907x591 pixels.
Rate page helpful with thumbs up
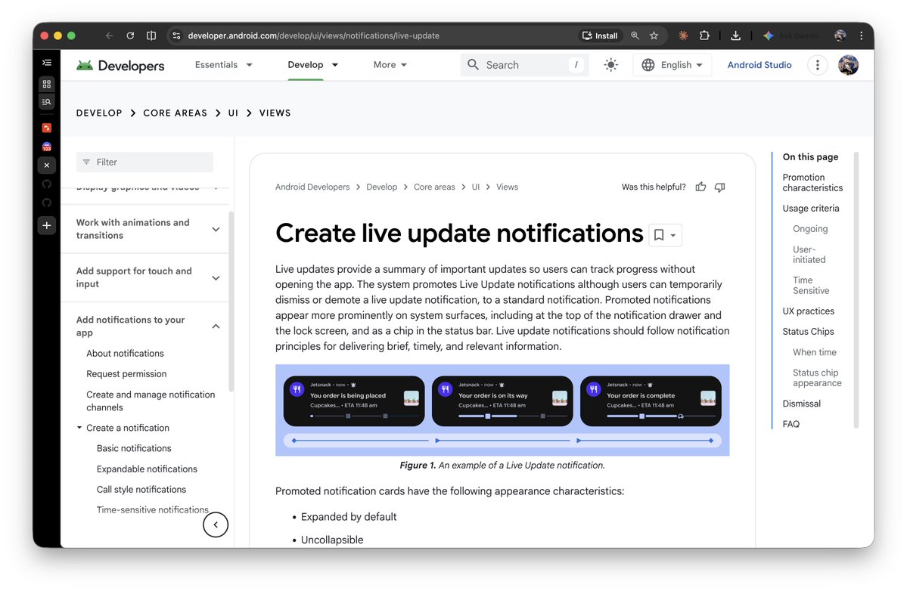(700, 187)
